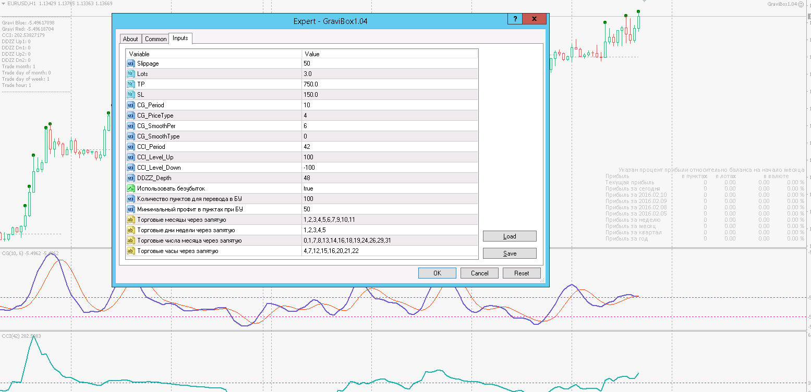Image resolution: width=811 pixels, height=392 pixels.
Task: Click the integer icon beside Slippage
Action: pyautogui.click(x=130, y=64)
